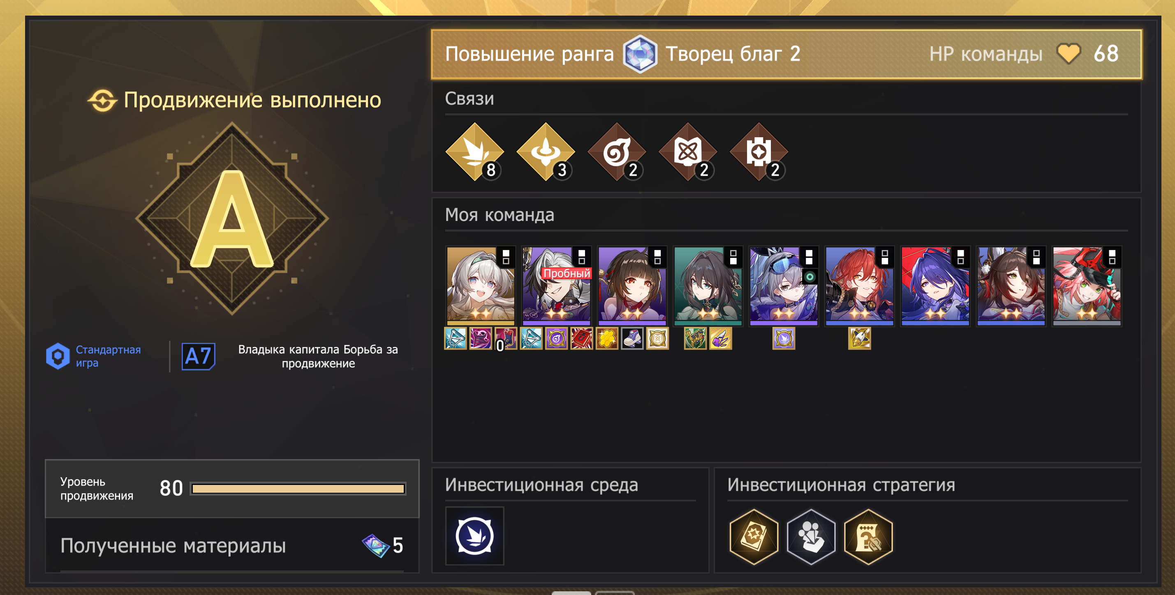Click the gold leaf bond icon with 8
The width and height of the screenshot is (1175, 595).
[474, 152]
